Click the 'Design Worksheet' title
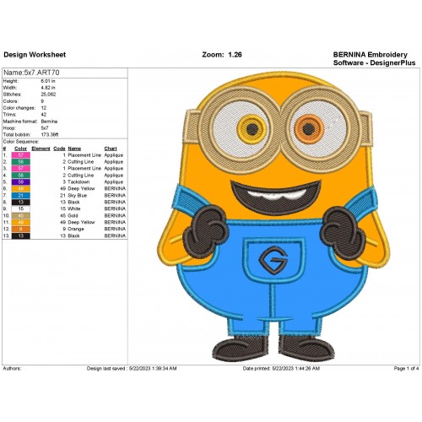This screenshot has height=422, width=422. point(35,55)
